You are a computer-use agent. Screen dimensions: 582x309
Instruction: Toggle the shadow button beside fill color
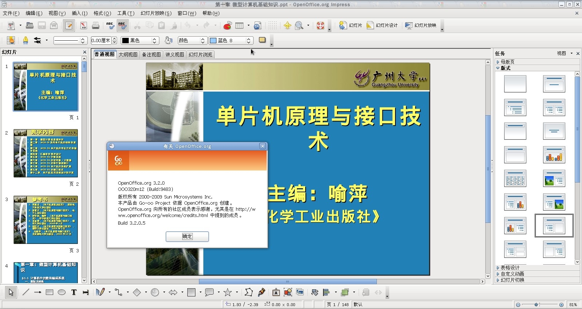tap(262, 40)
